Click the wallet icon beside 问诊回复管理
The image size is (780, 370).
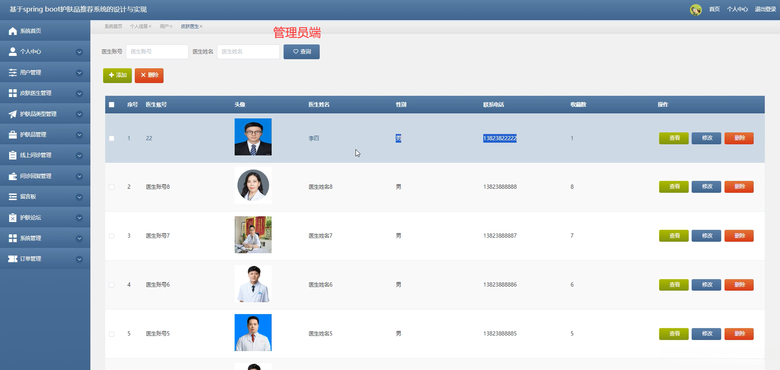(x=13, y=176)
